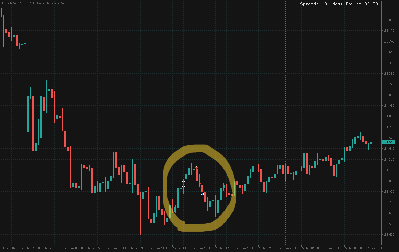The height and width of the screenshot is (252, 399).
Task: Click the 153.400 price scale label
Action: (388, 234)
